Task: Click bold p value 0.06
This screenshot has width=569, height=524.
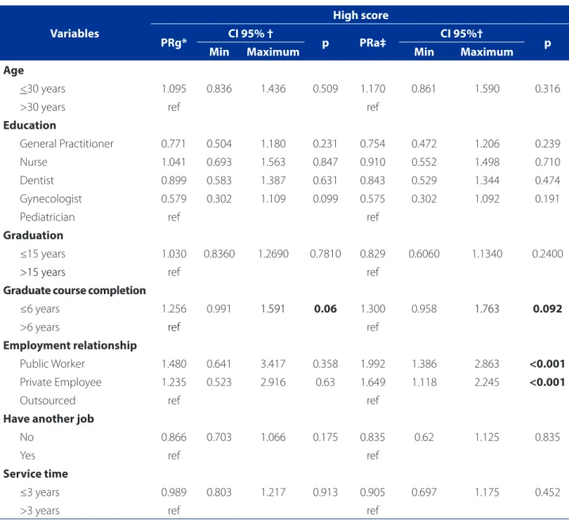Action: pyautogui.click(x=325, y=309)
